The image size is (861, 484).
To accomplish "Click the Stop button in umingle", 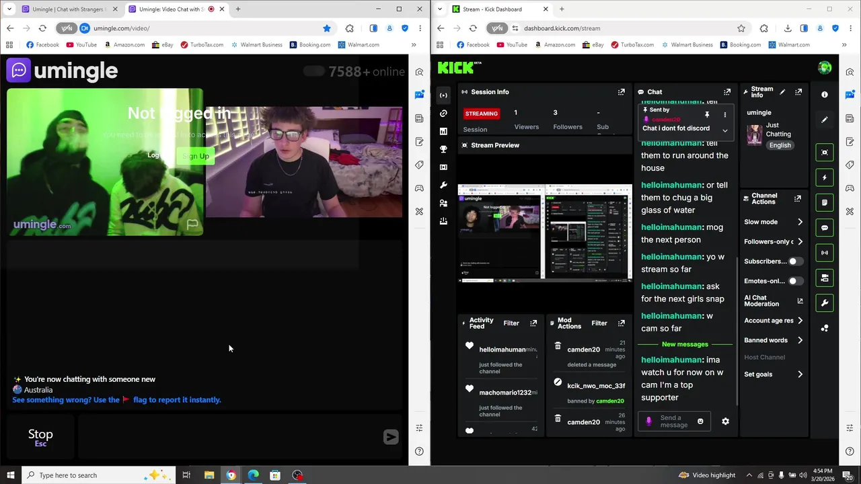I will pos(40,438).
